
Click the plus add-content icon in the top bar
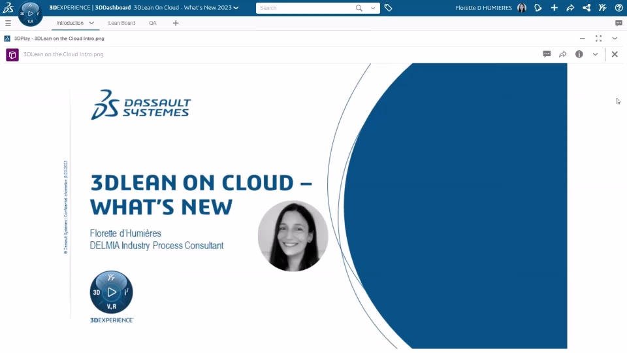pyautogui.click(x=554, y=8)
